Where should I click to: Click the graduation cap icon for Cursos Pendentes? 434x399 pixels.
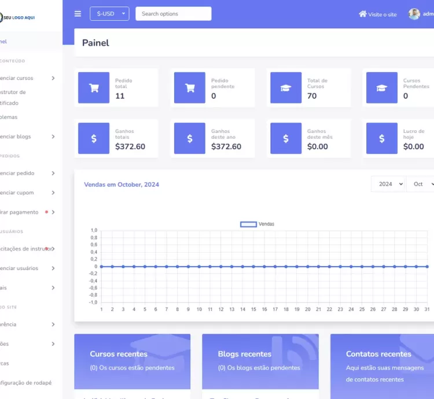382,88
